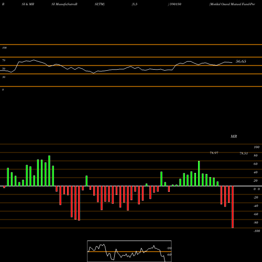Select the 80 label on MR axis
The image size is (262, 262).
(x=256, y=156)
